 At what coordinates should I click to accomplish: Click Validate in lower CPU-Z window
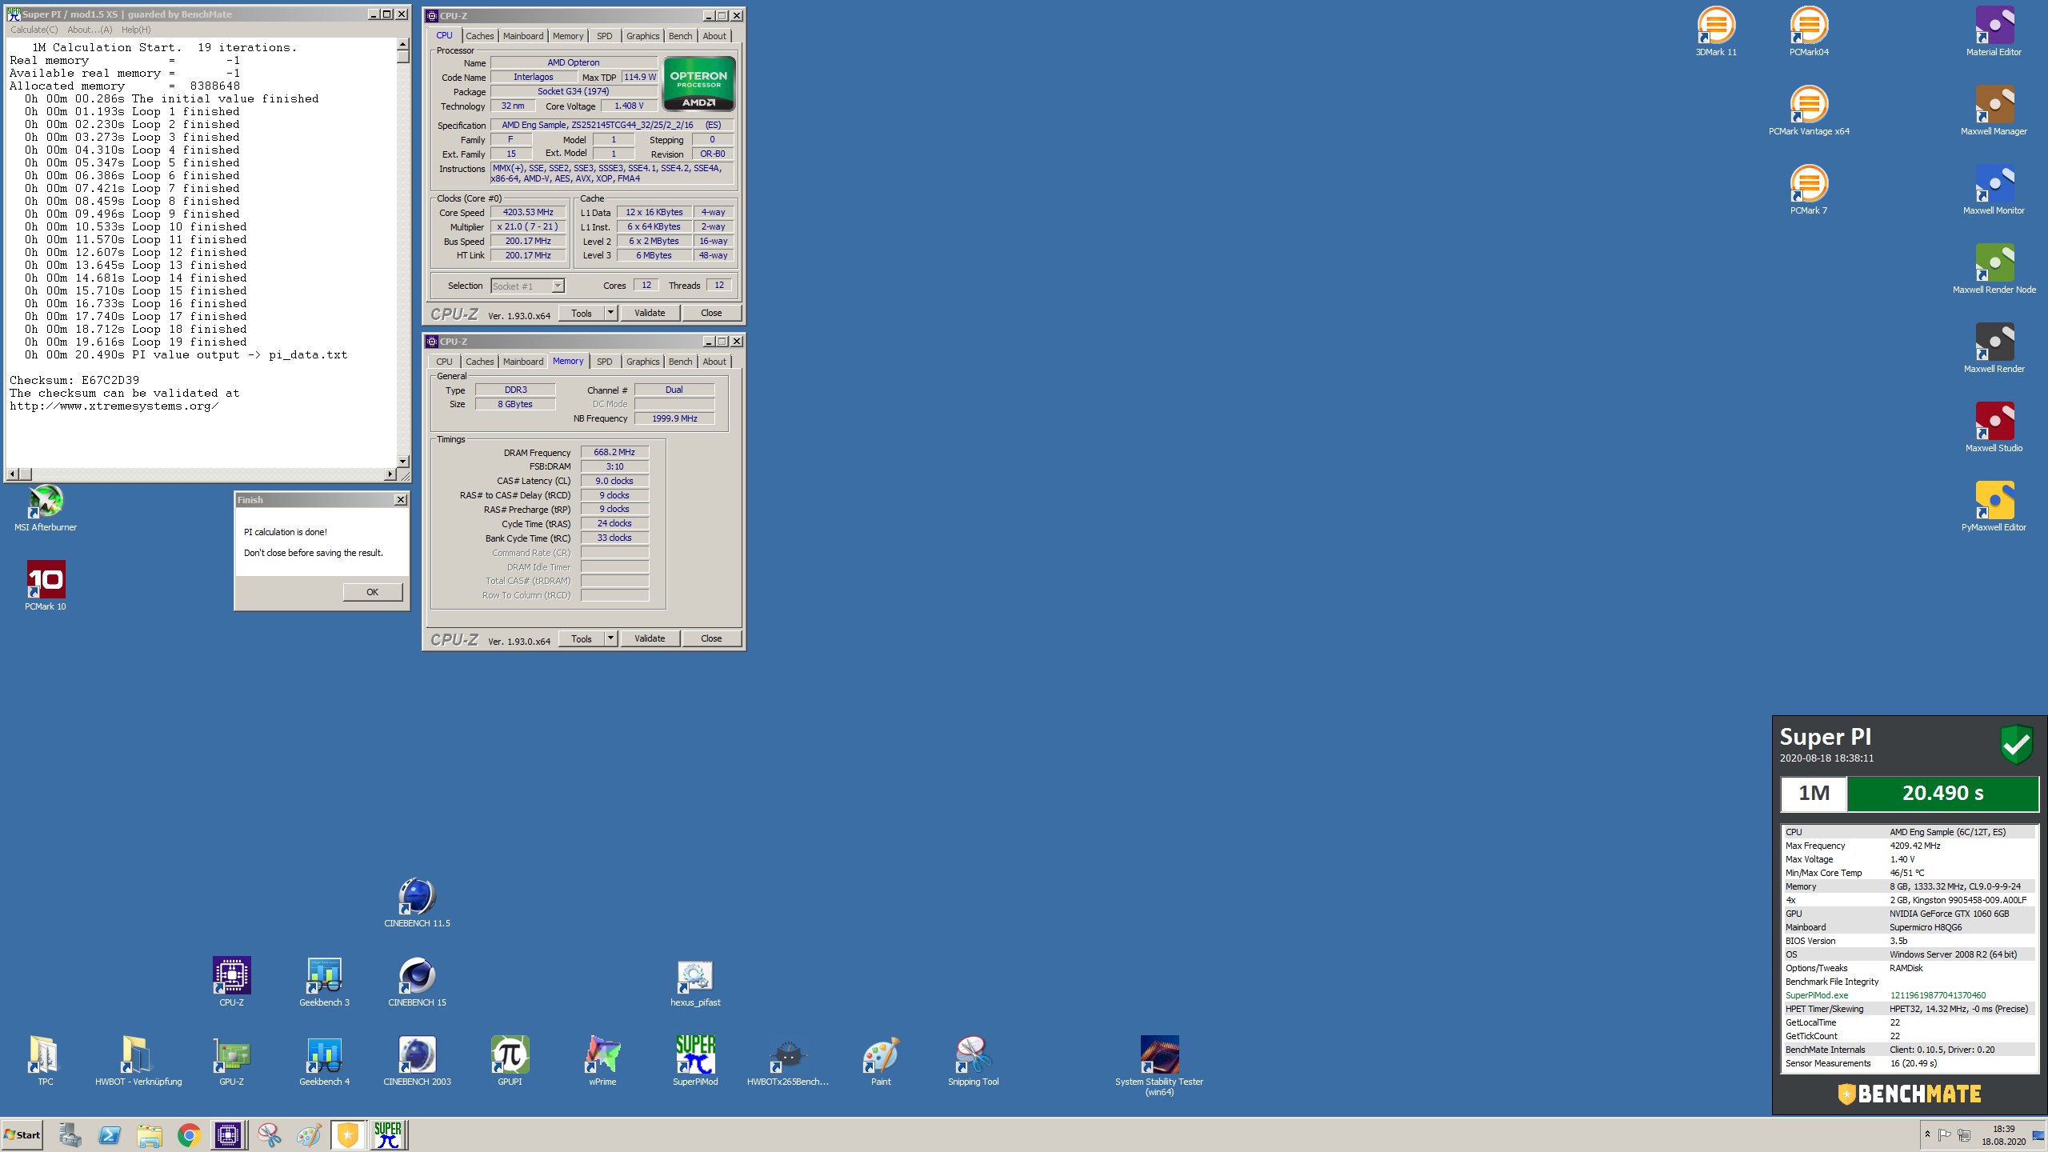[x=650, y=638]
